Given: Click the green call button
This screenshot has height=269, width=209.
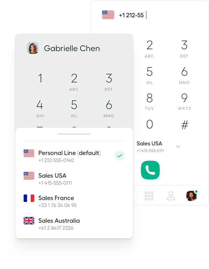Looking at the screenshot, I should (x=150, y=170).
